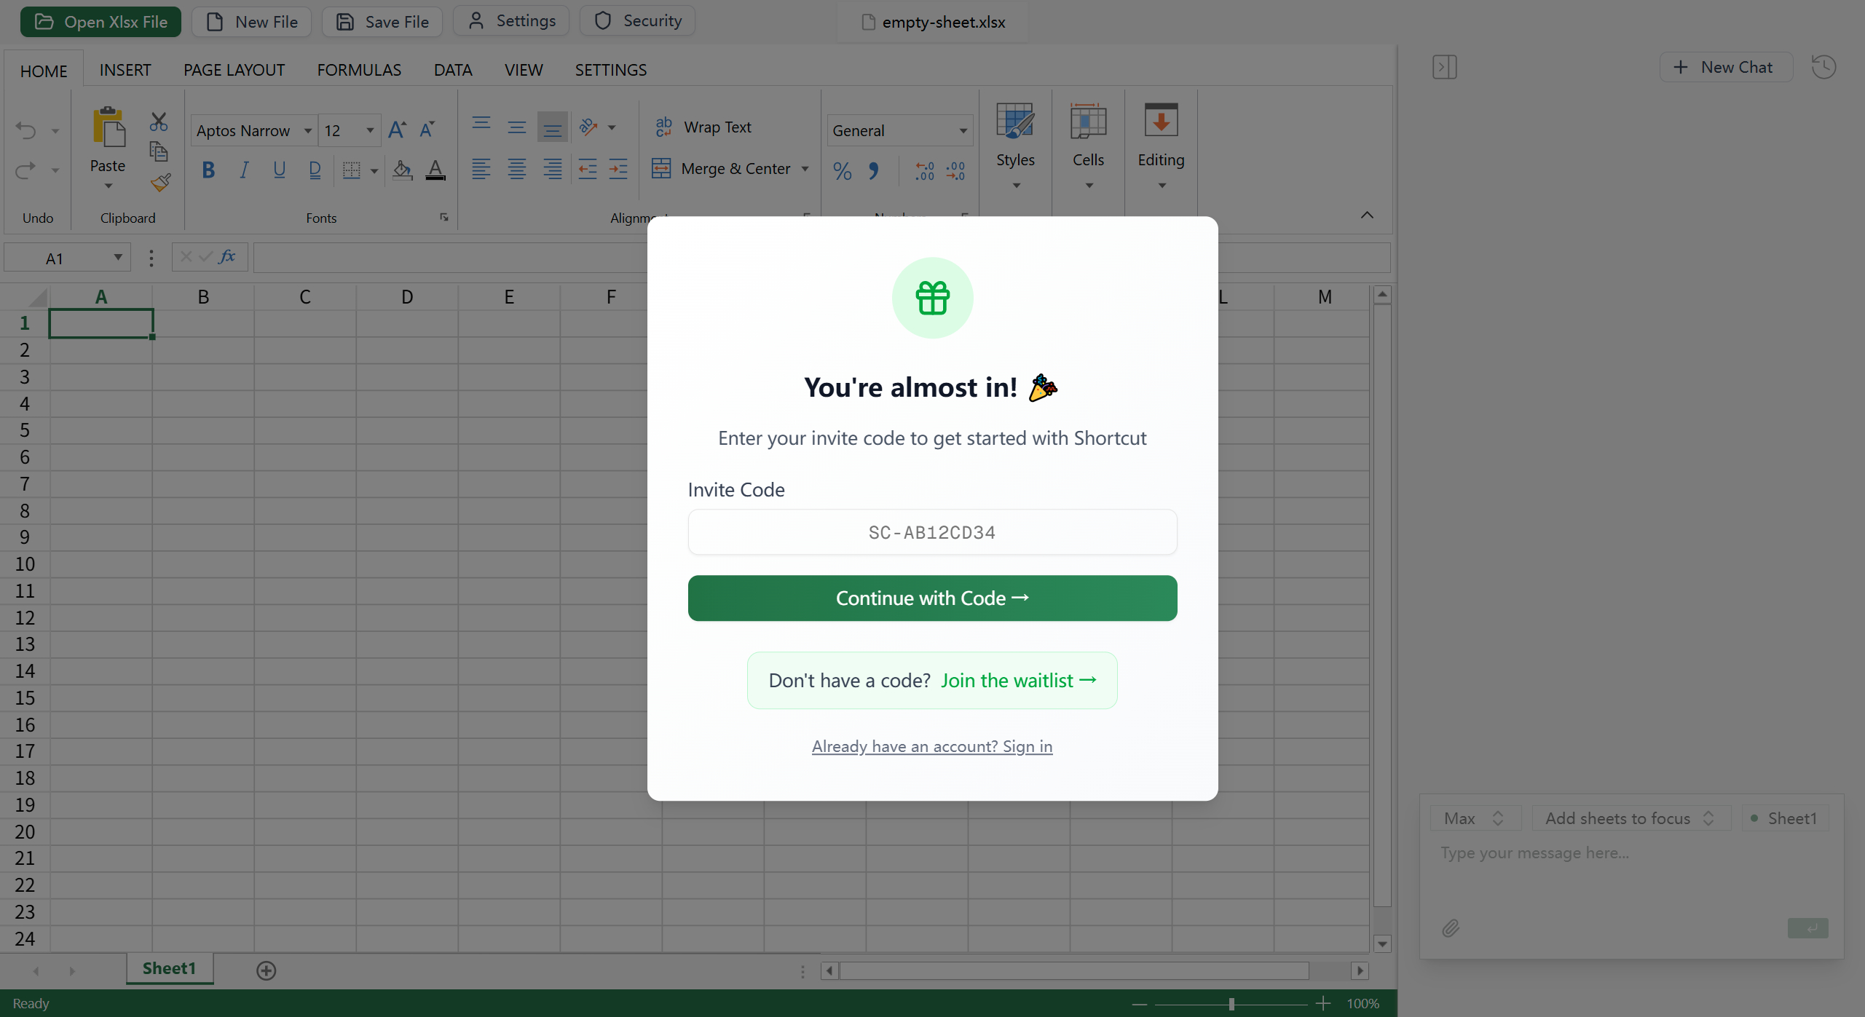The height and width of the screenshot is (1017, 1865).
Task: Expand the Merge & Center options
Action: click(805, 168)
